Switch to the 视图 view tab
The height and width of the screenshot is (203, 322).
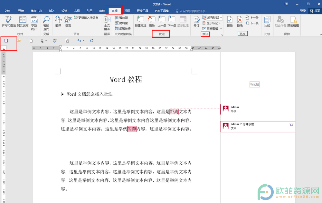(x=127, y=11)
